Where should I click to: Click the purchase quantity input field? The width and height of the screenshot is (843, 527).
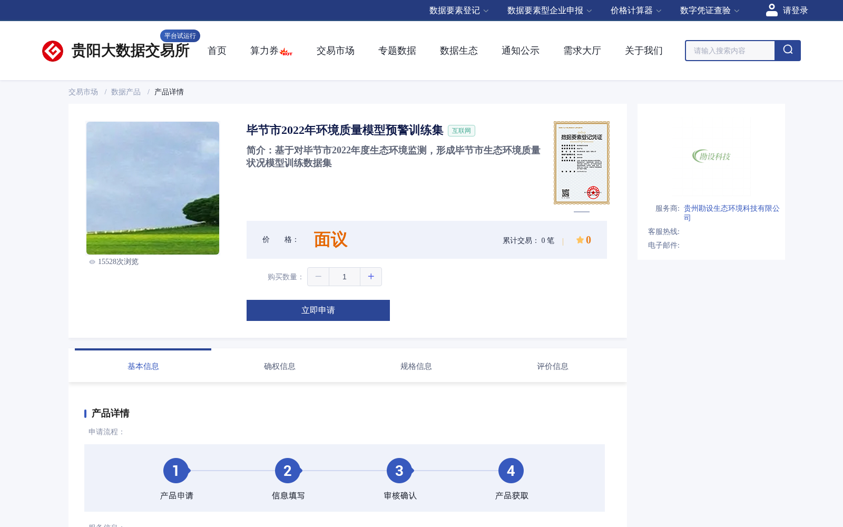pyautogui.click(x=345, y=277)
